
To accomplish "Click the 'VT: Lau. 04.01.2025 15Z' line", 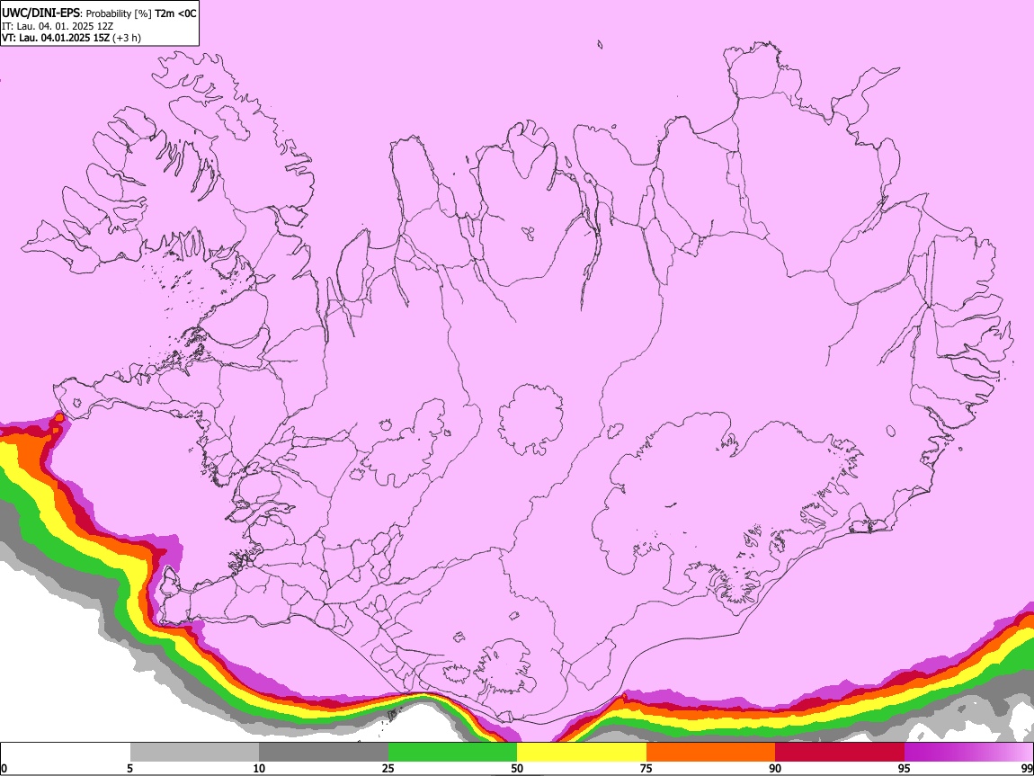I will (x=56, y=38).
